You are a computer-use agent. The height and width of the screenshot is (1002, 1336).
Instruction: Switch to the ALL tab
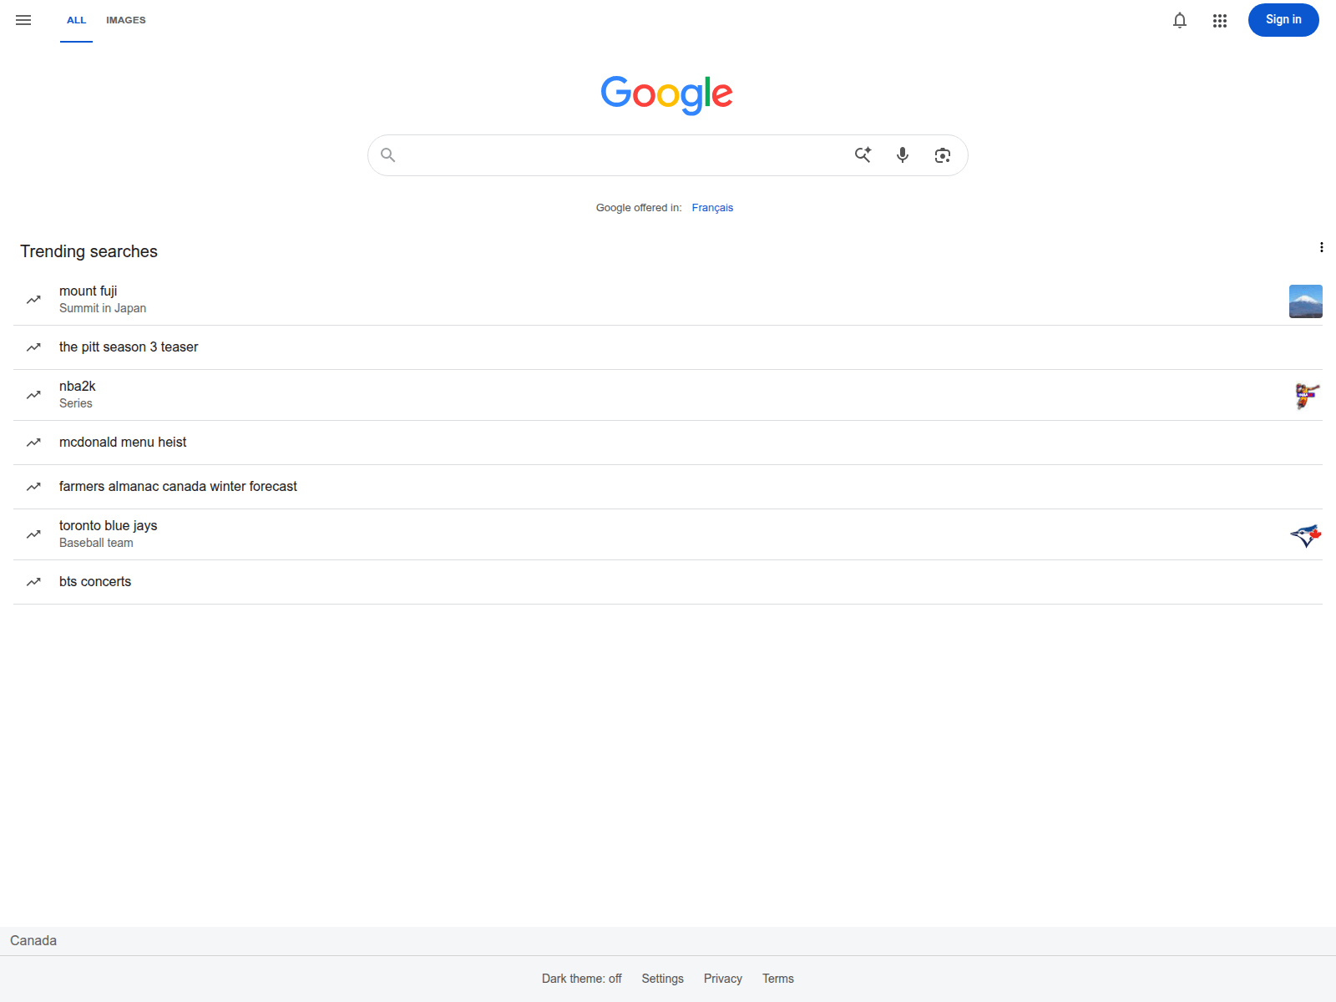click(76, 21)
